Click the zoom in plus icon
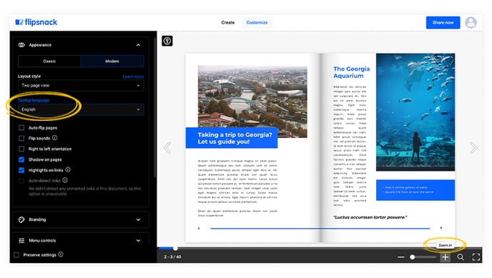This screenshot has width=492, height=278. tap(445, 257)
